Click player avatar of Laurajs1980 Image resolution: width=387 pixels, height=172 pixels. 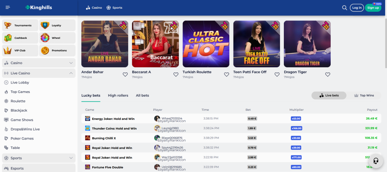(157, 128)
